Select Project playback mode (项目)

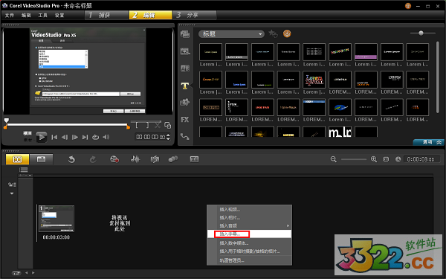click(x=28, y=133)
